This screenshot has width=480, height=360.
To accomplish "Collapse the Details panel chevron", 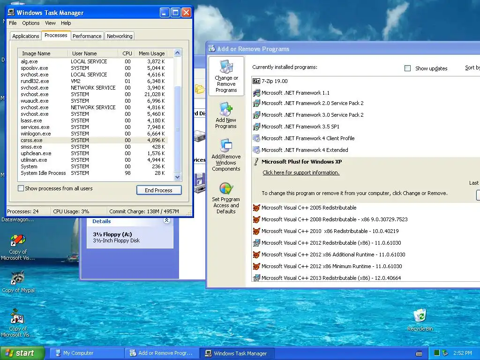I will point(166,220).
